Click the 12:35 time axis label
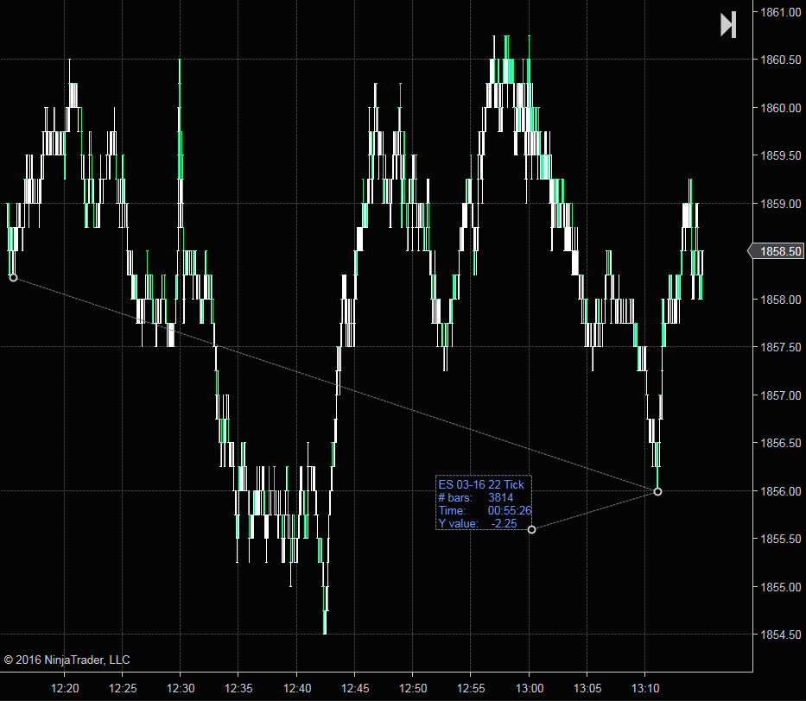This screenshot has height=701, width=806. tap(238, 688)
